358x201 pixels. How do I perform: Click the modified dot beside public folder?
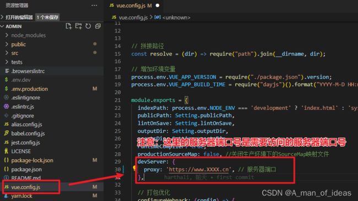(95, 44)
